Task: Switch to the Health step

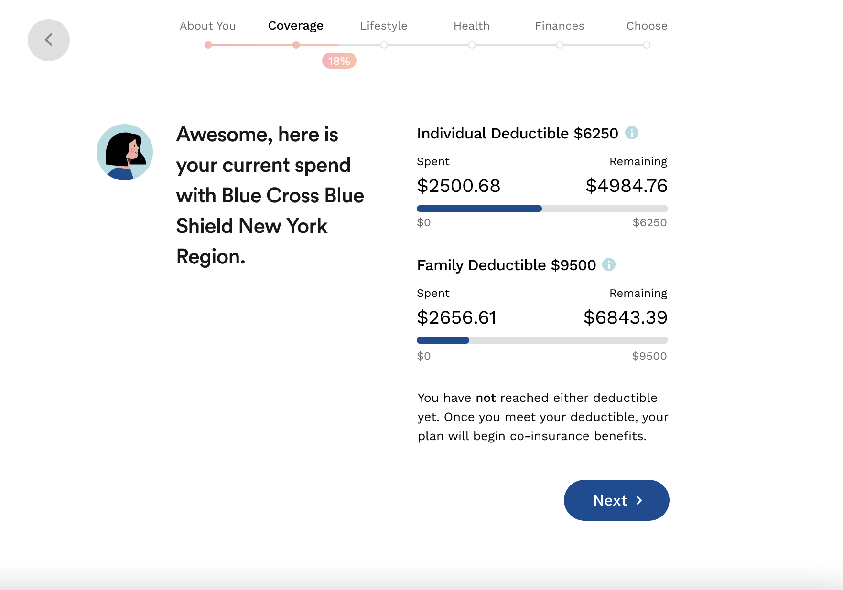Action: [x=472, y=26]
